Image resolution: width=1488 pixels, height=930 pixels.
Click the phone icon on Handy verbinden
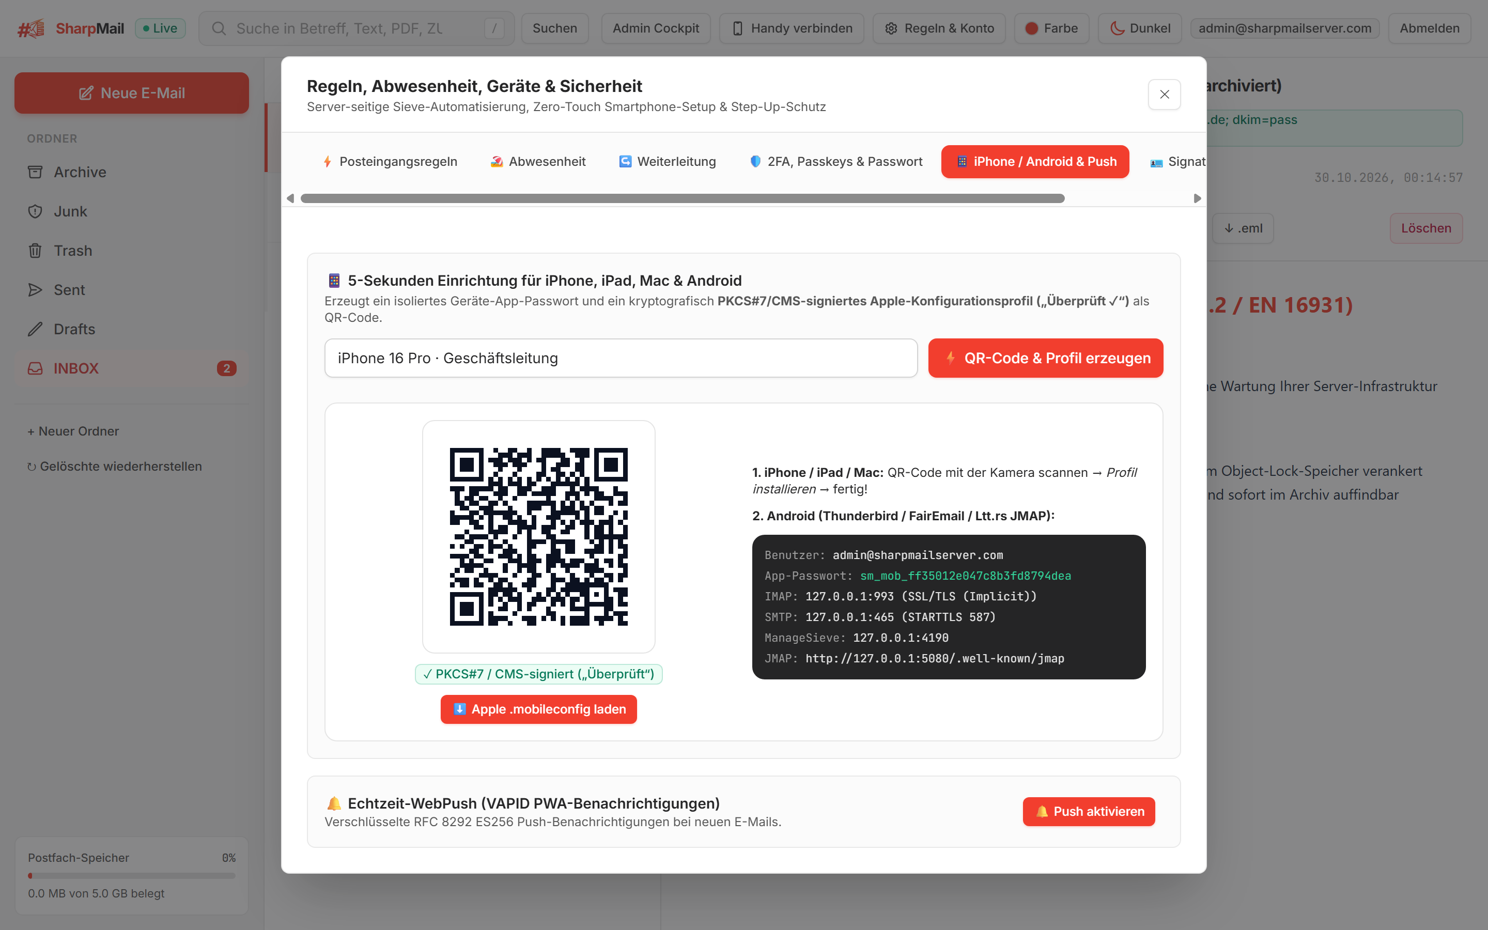coord(738,28)
